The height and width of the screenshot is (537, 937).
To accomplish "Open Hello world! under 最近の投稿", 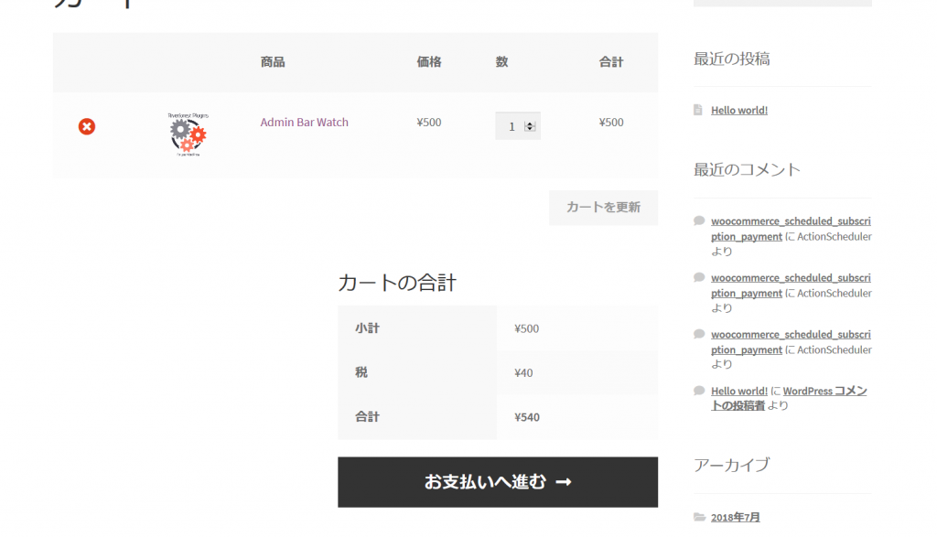I will (739, 111).
